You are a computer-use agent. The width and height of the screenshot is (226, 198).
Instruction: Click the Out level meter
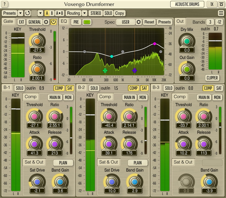[x=215, y=51]
